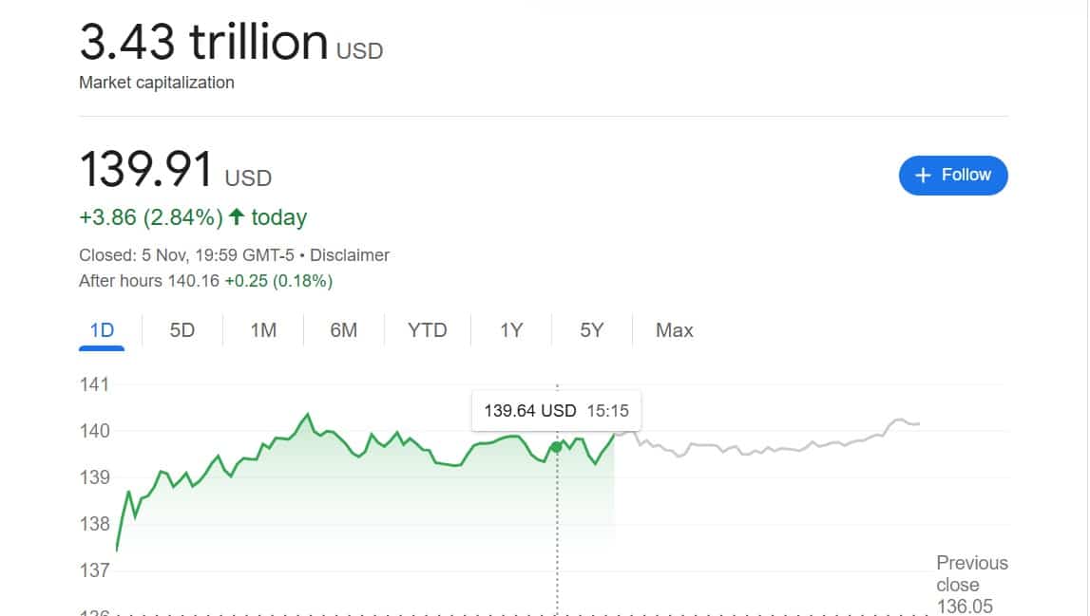Show the 1M price chart
Viewport: 1090px width, 616px height.
pos(263,330)
